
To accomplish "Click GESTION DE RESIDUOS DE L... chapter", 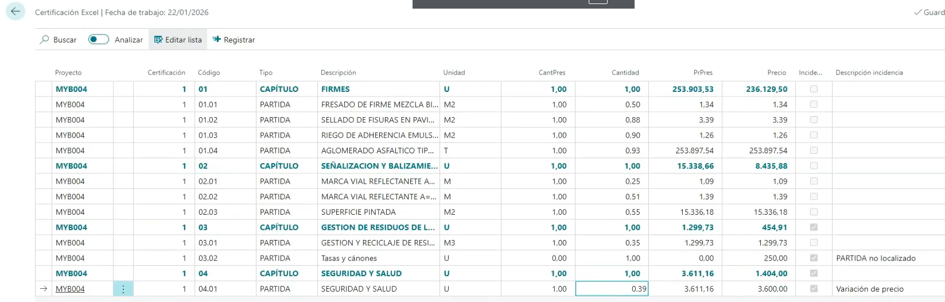I will point(378,227).
